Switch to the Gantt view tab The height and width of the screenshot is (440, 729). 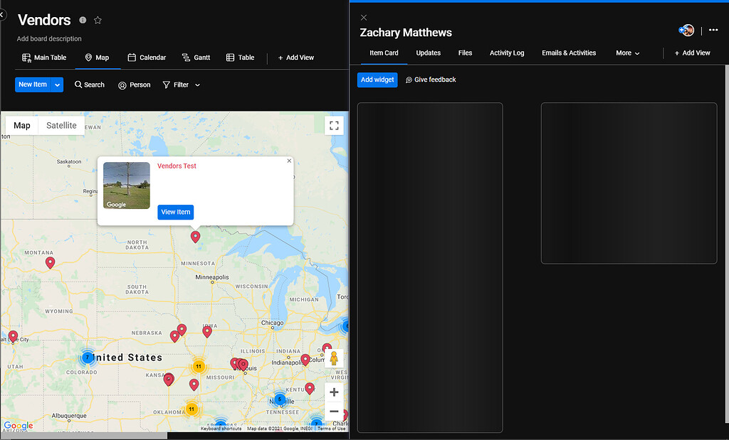click(x=196, y=58)
